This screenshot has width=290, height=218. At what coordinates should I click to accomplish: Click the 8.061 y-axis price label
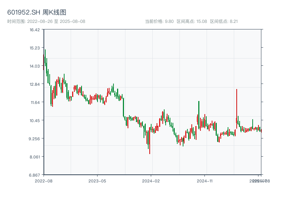pyautogui.click(x=35, y=157)
